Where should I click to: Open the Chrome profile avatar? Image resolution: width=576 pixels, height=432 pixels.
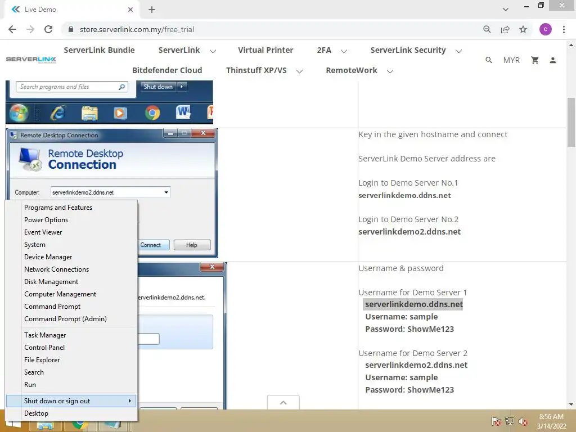(x=546, y=29)
